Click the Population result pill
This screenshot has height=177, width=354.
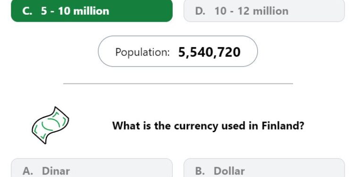[x=177, y=51]
